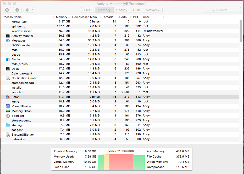Click the App Memory 414.8 MB value
This screenshot has width=244, height=174.
pos(183,151)
